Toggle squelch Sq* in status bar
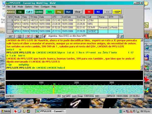 (64, 96)
